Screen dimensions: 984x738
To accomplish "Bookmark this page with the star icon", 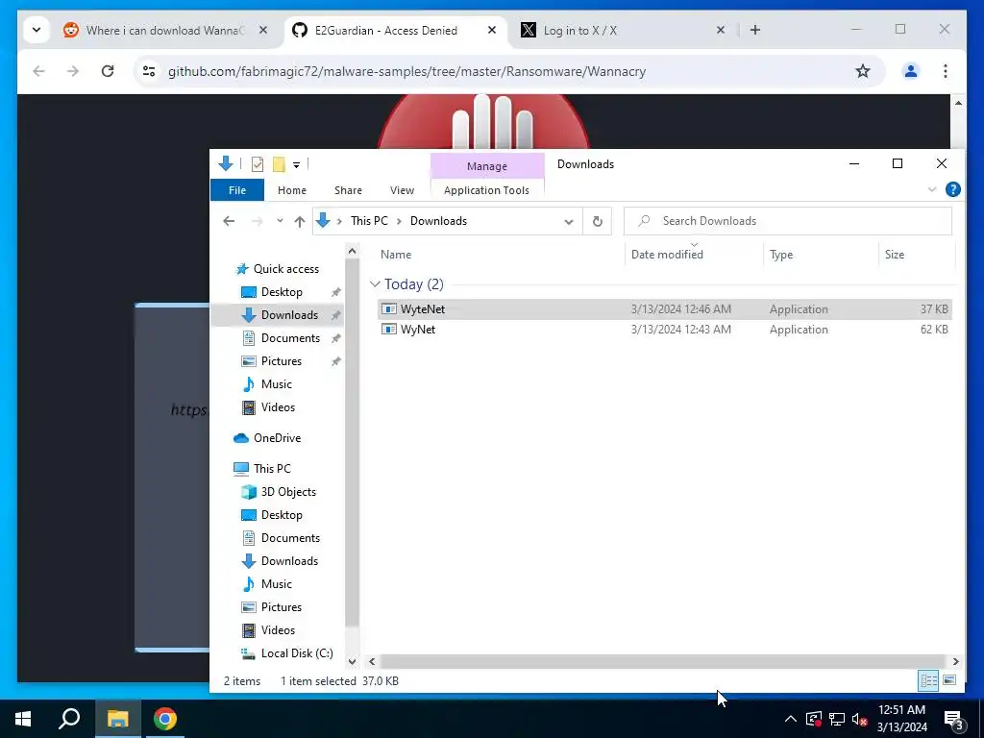I will (863, 71).
